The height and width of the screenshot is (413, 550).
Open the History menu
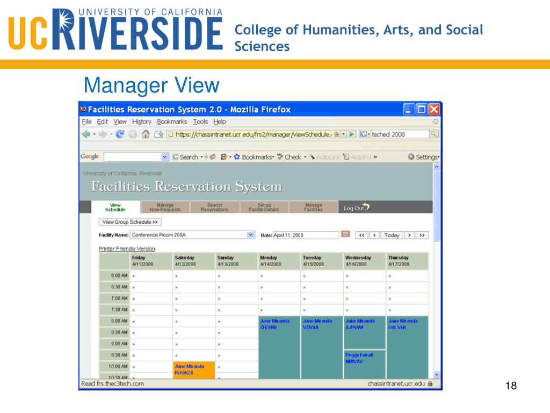pyautogui.click(x=142, y=122)
